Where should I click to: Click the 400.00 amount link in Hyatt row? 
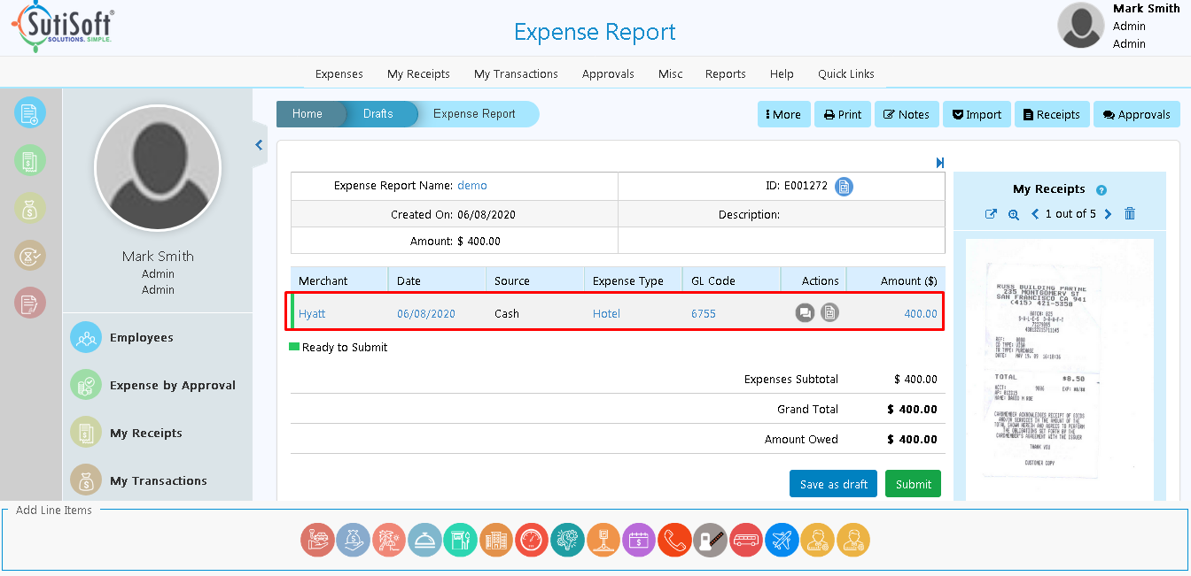921,314
